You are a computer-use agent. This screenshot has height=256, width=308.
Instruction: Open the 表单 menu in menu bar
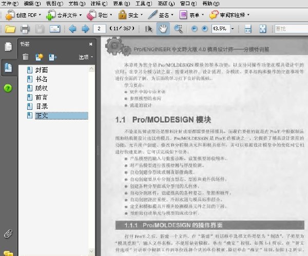pos(122,4)
